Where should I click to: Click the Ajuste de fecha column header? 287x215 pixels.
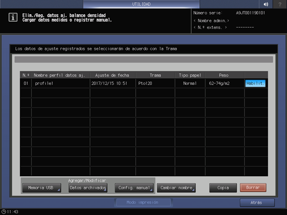click(112, 75)
